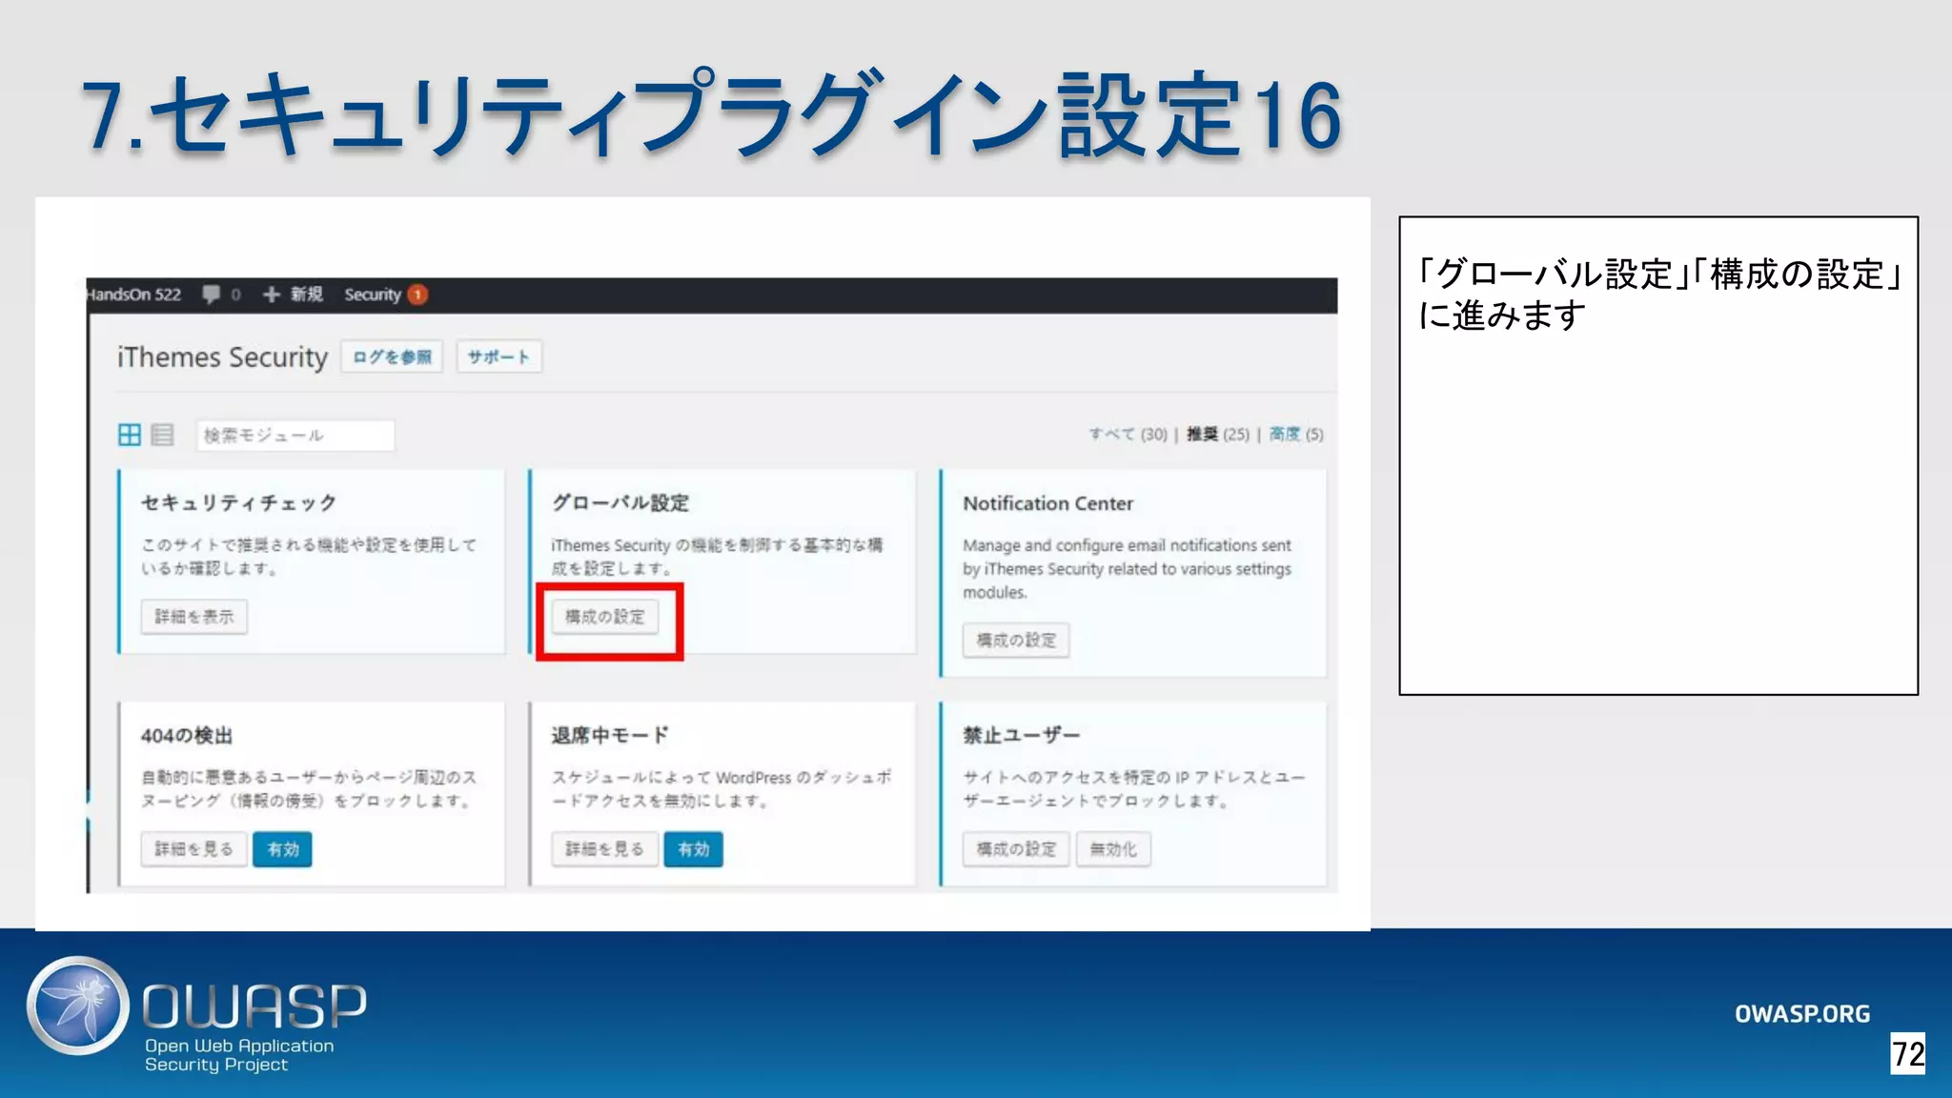Click 詳細を見る in 404の検出 card

coord(194,849)
